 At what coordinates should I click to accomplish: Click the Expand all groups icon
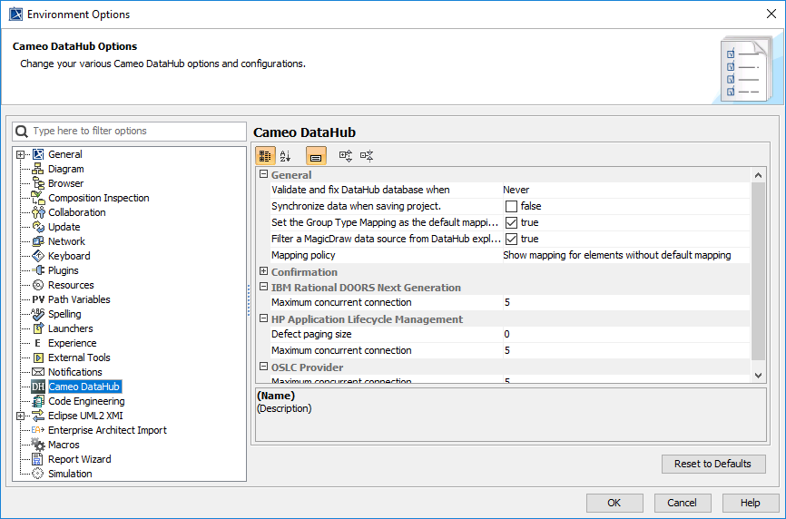pyautogui.click(x=346, y=156)
